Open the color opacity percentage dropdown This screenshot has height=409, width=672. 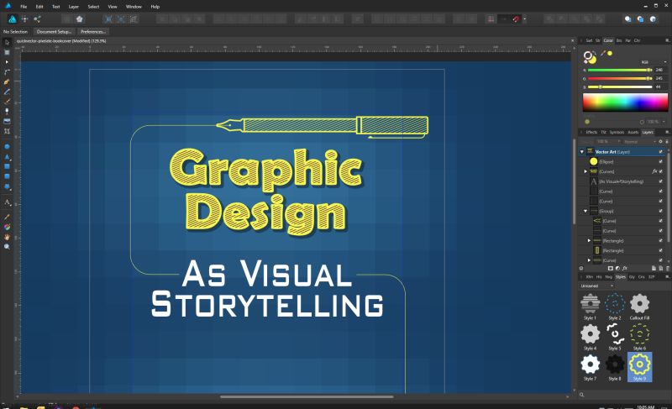pos(656,122)
